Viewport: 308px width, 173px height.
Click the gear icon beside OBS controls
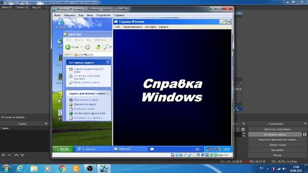point(243,129)
